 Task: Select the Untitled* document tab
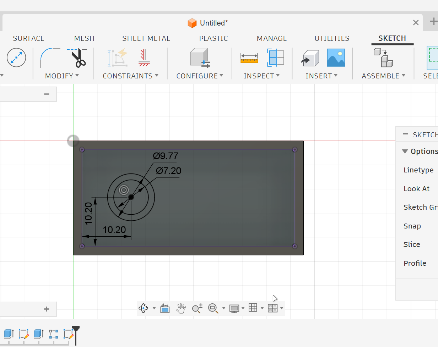[208, 23]
